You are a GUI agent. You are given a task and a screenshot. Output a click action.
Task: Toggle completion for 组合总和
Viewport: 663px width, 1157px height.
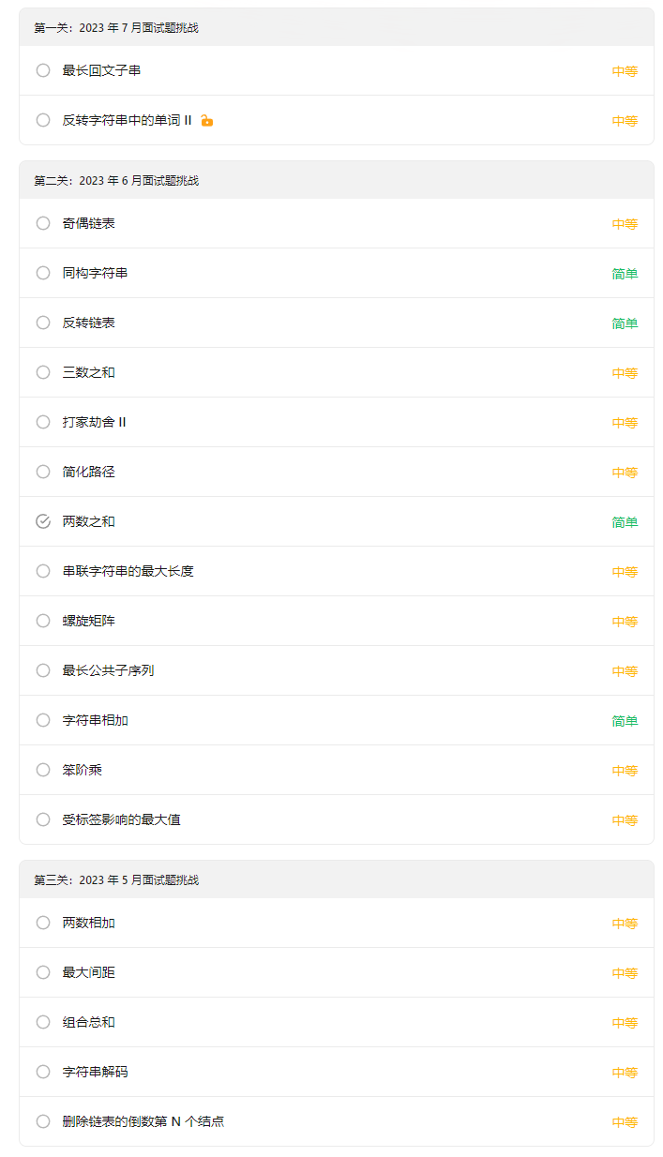pyautogui.click(x=43, y=1022)
